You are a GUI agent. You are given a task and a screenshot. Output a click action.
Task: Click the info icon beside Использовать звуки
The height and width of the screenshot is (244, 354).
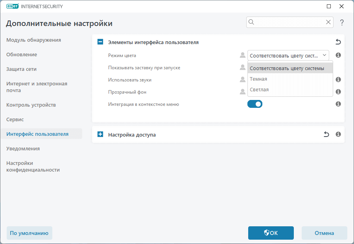pos(338,80)
